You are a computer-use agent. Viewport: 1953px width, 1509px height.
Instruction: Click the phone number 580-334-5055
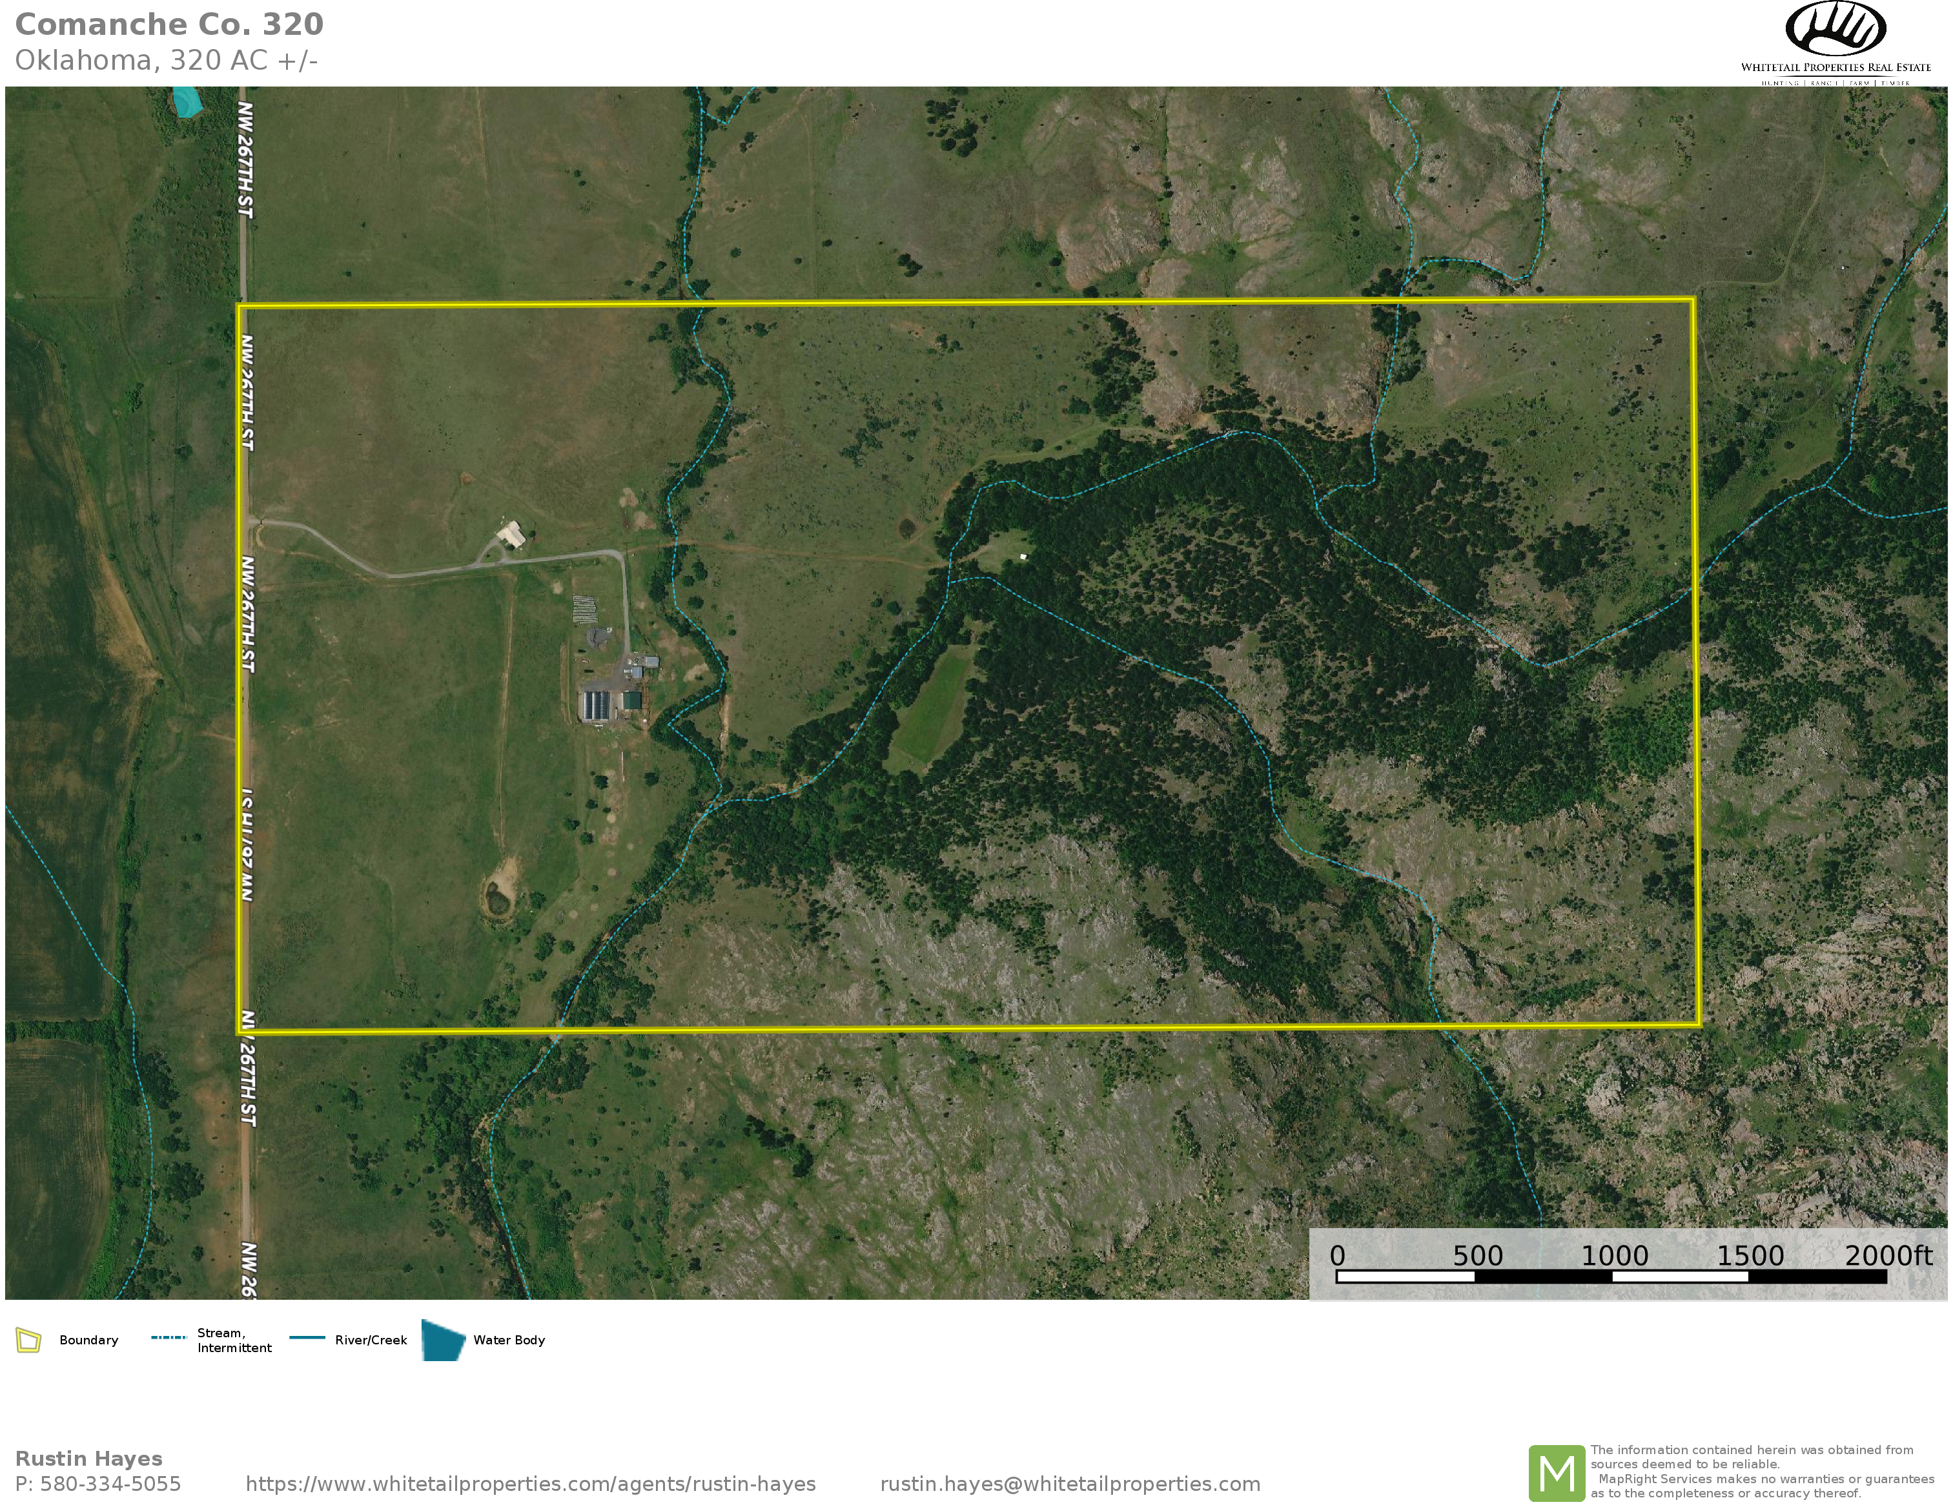click(x=110, y=1484)
